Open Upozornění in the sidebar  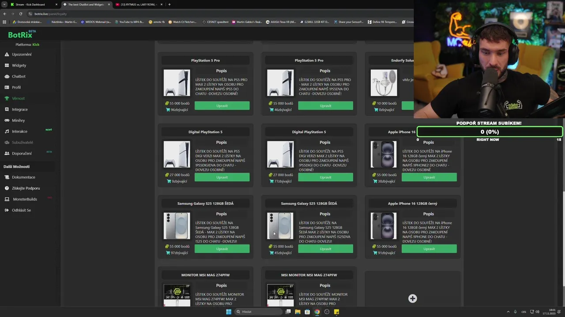click(21, 54)
